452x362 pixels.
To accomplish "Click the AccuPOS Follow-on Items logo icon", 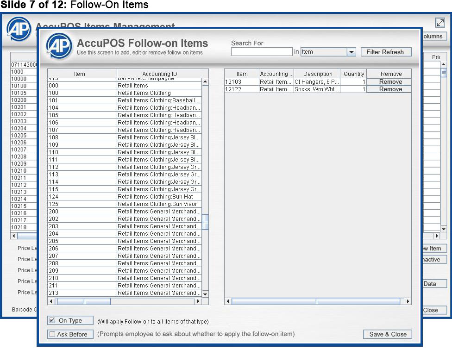I will point(59,46).
